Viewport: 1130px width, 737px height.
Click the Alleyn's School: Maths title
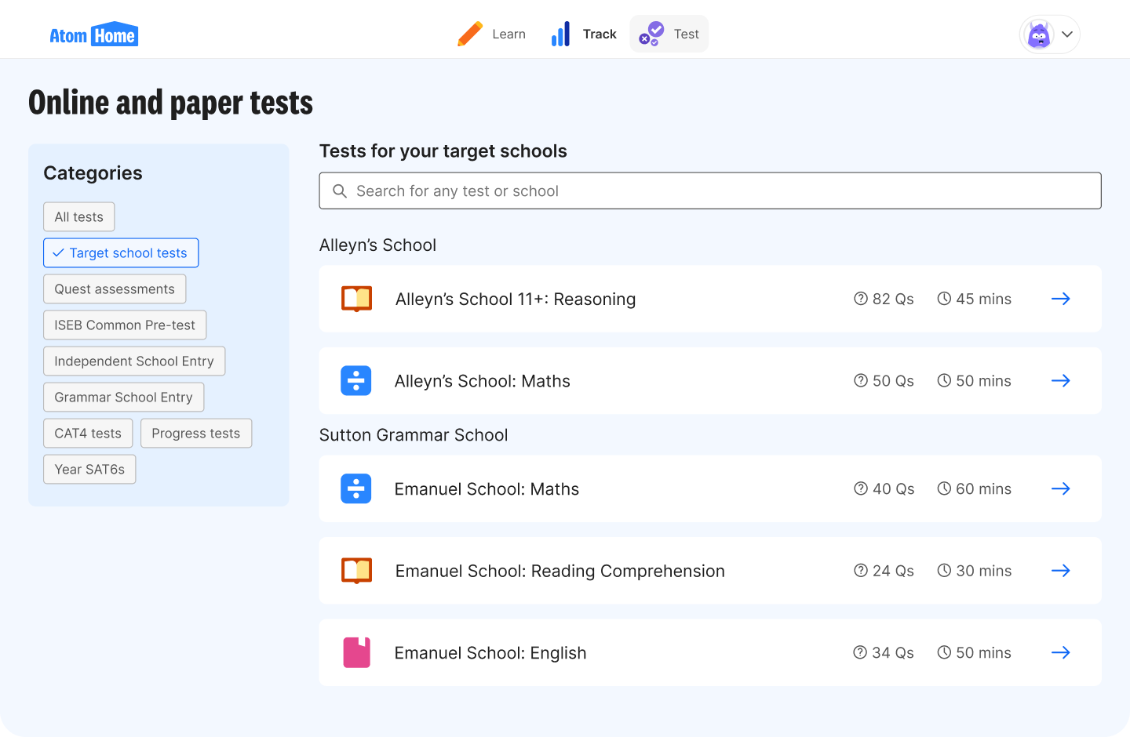(483, 381)
